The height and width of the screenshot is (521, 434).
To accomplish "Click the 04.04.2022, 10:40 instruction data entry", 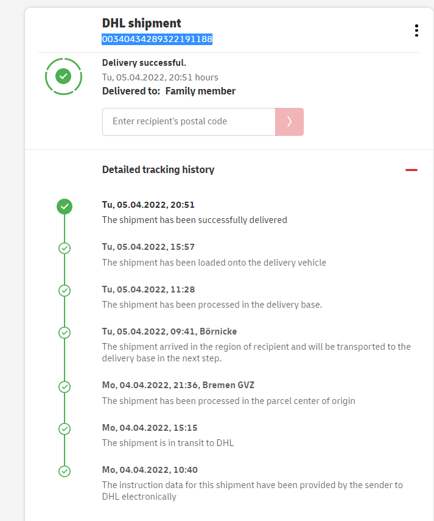I will tap(150, 470).
